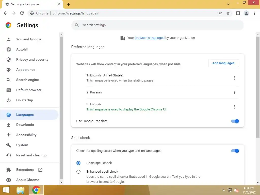Screen dimensions: 260x195
Task: Open You and Google settings
Action: pos(29,39)
